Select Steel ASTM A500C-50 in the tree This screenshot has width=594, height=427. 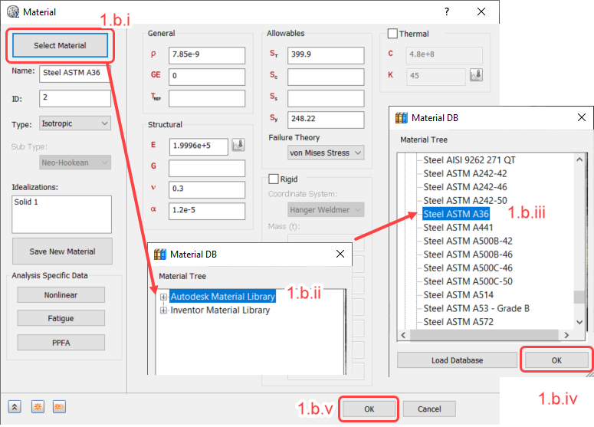click(468, 281)
